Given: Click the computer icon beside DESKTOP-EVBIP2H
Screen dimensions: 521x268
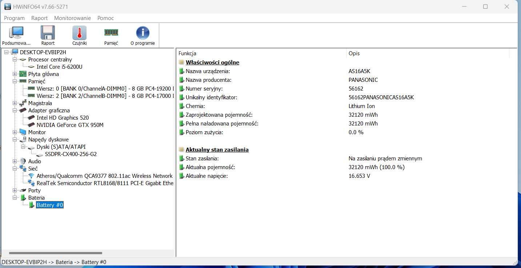Looking at the screenshot, I should click(15, 52).
